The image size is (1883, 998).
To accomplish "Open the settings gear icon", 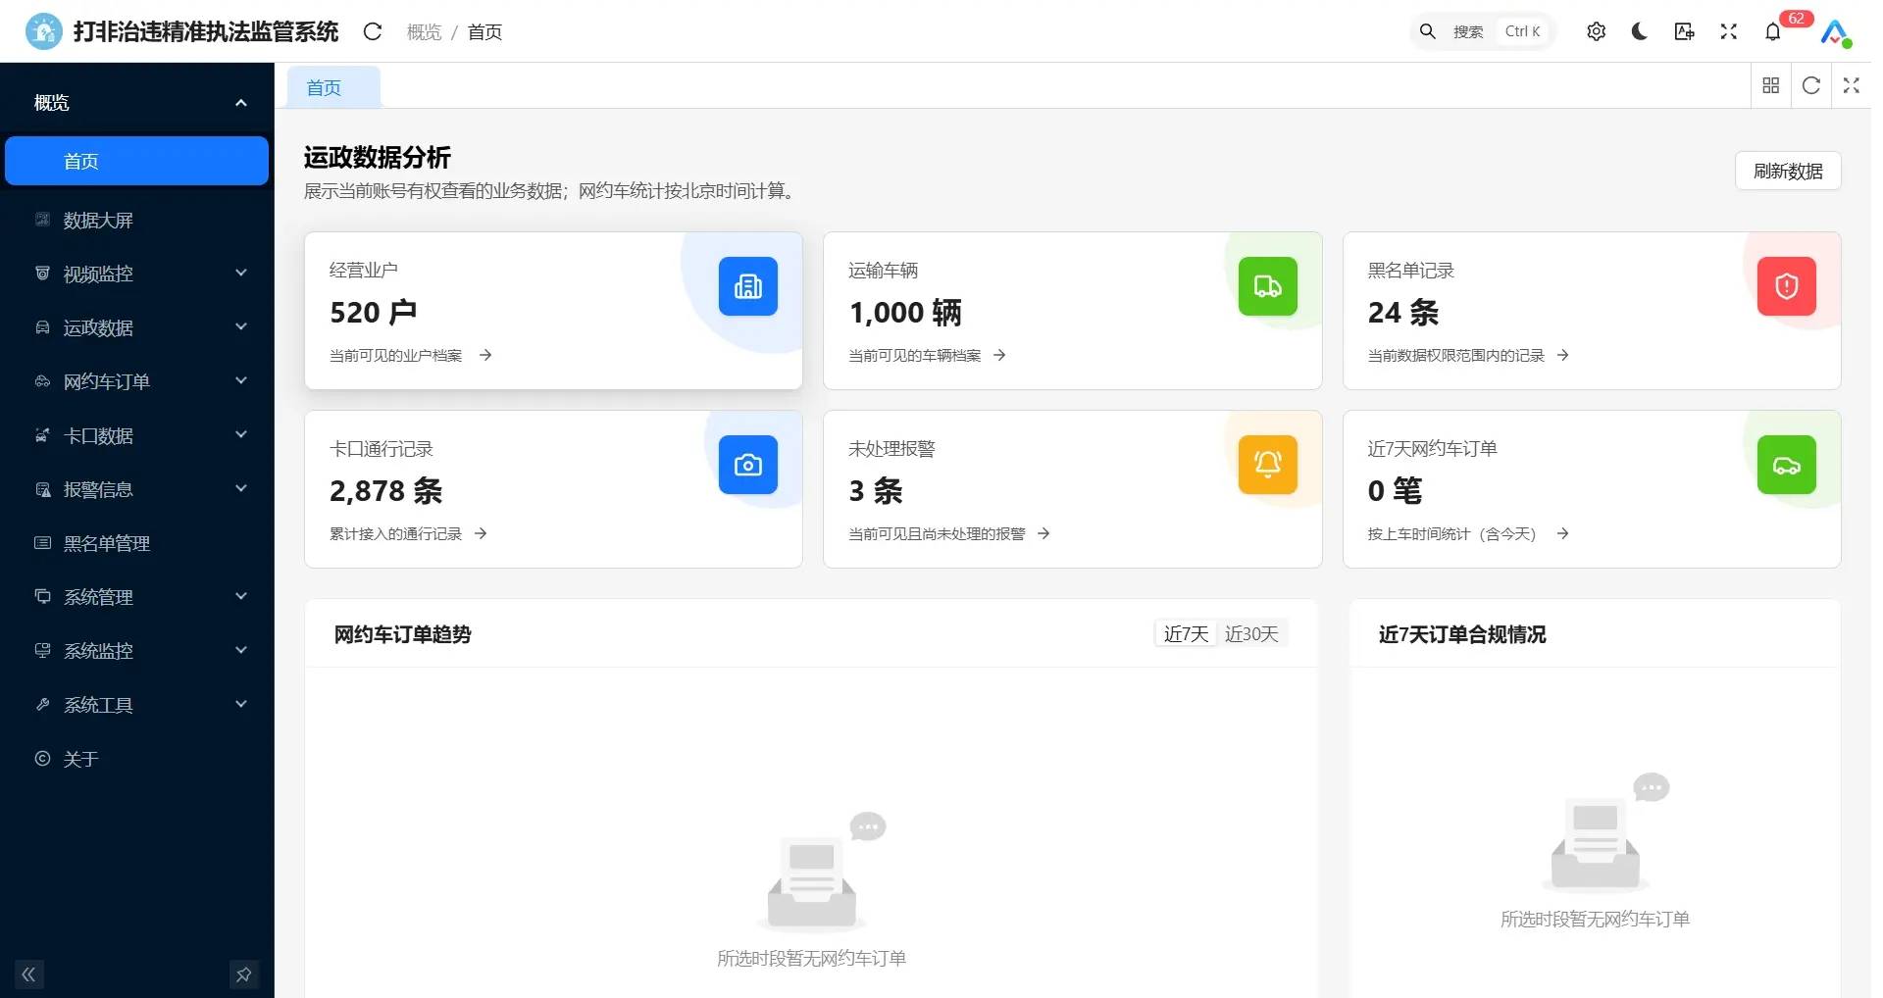I will [x=1596, y=31].
